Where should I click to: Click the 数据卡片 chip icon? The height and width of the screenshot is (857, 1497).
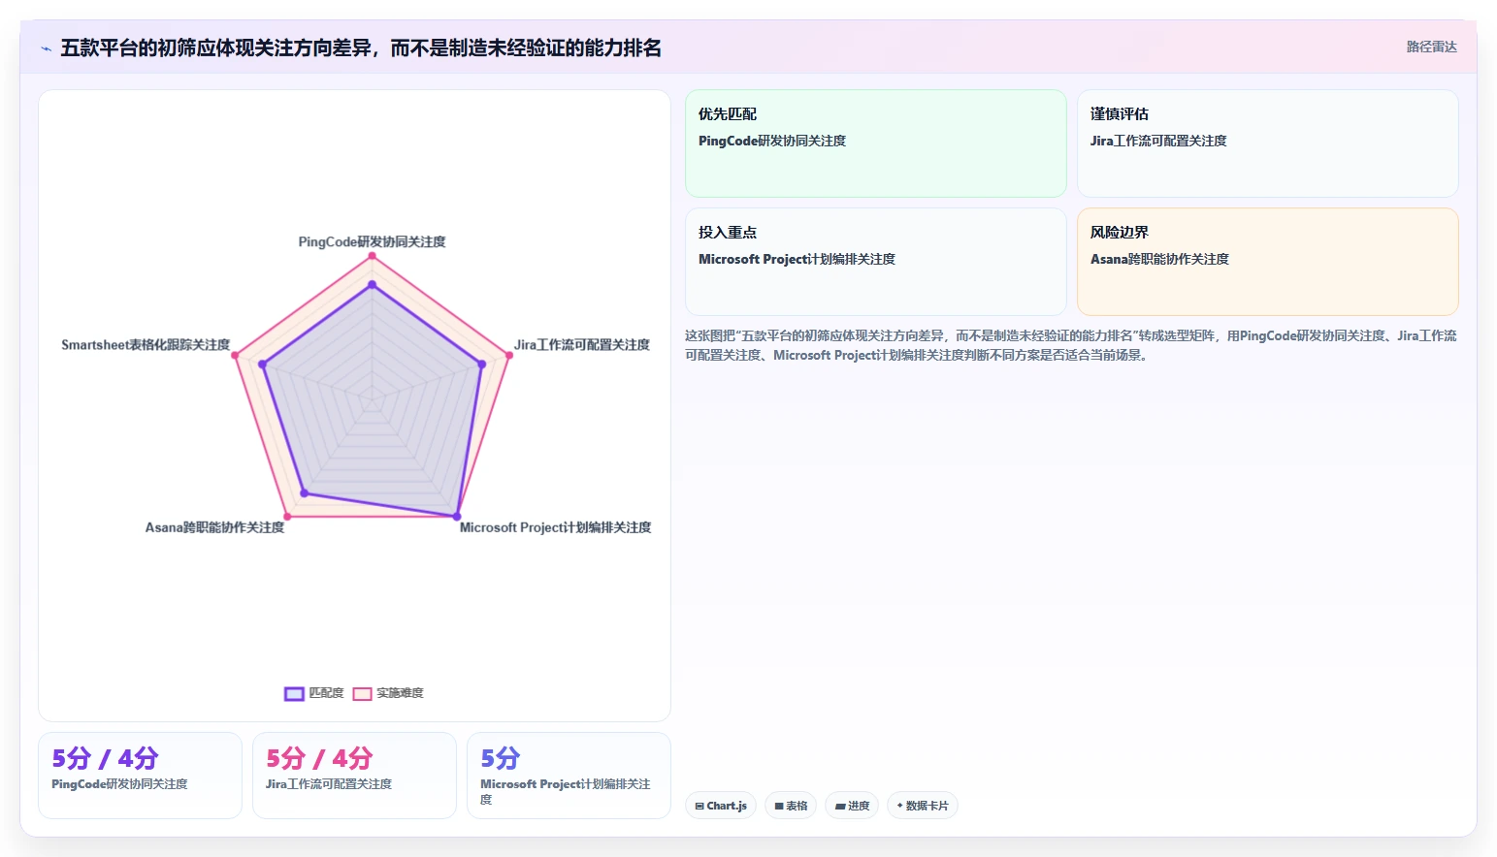point(900,806)
